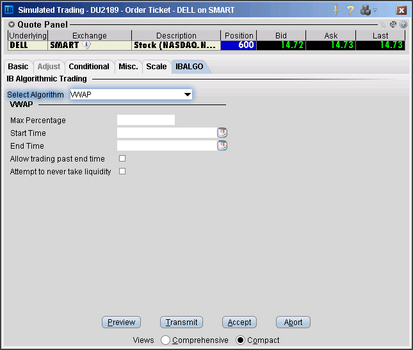Click the IB logo in the title bar
The image size is (413, 350).
9,10
